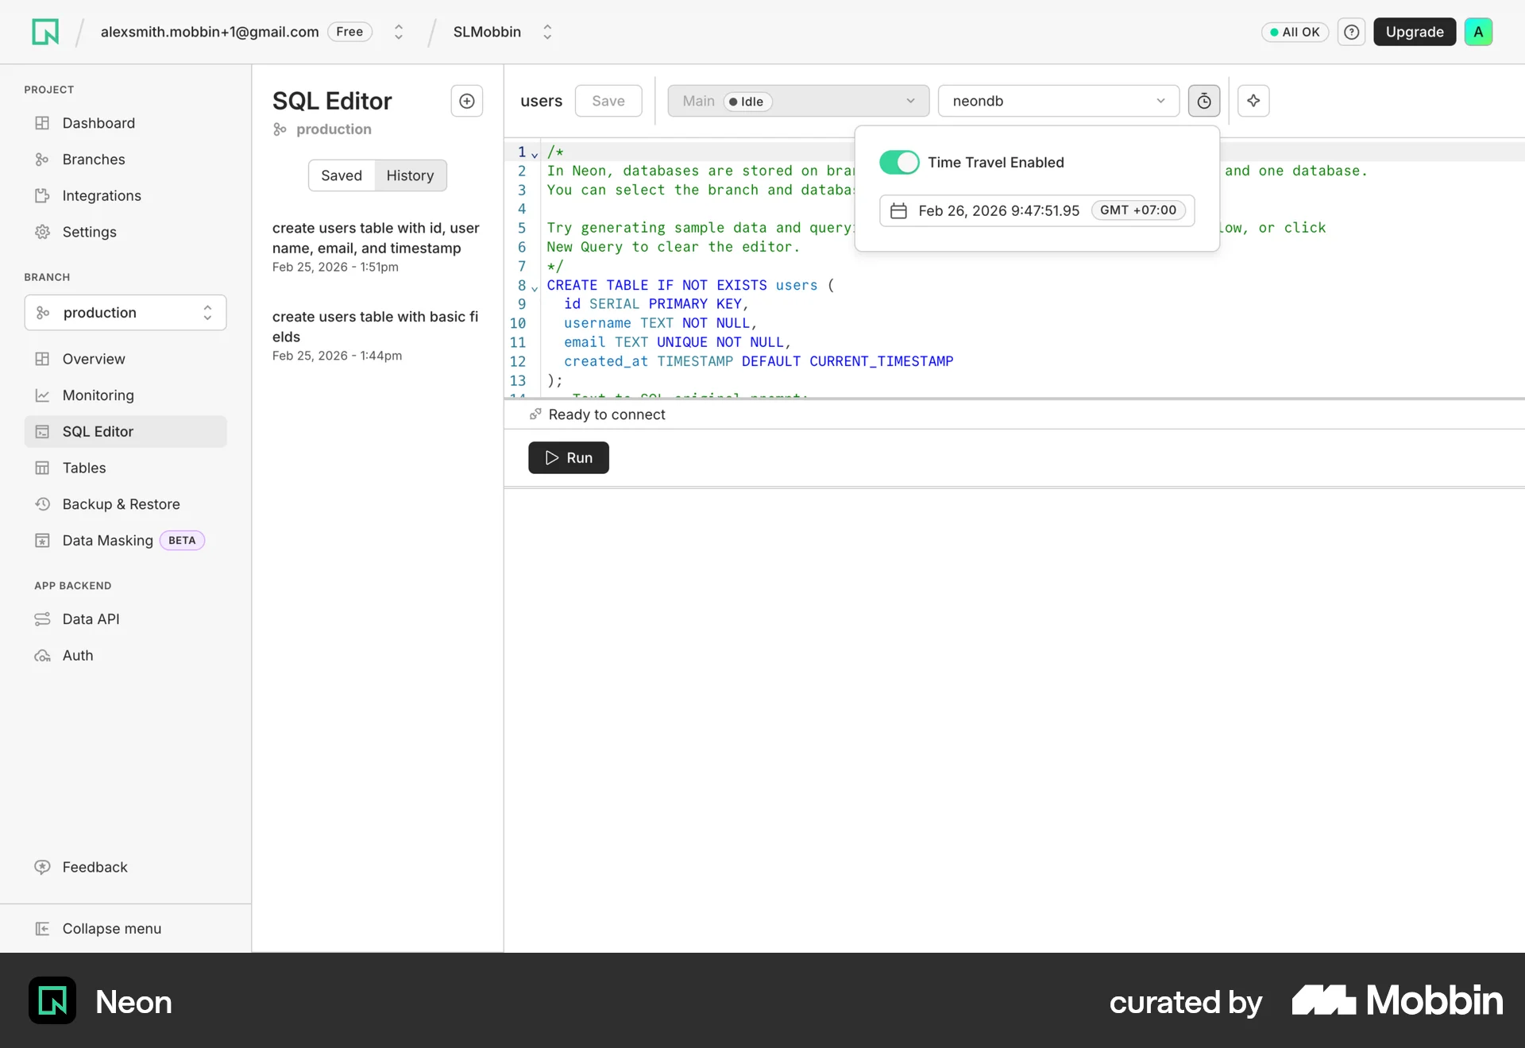Open the account switcher chevrons next to Free
1525x1048 pixels.
tap(399, 32)
